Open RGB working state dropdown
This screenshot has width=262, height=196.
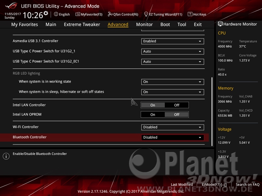[173, 82]
